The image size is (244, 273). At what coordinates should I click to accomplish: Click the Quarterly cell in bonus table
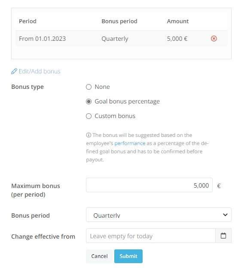[x=115, y=39]
